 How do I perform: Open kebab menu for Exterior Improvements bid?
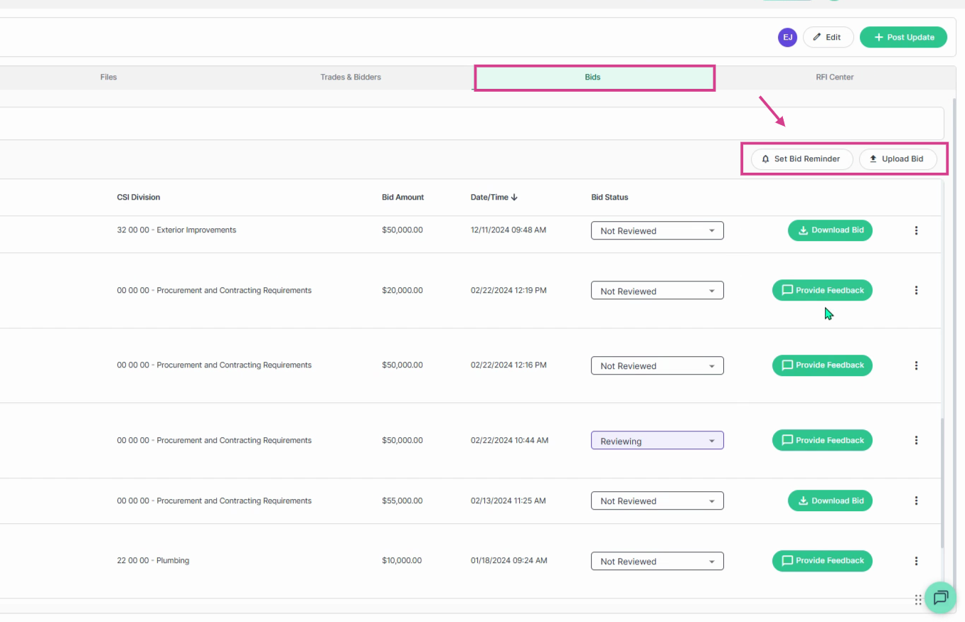pos(916,230)
